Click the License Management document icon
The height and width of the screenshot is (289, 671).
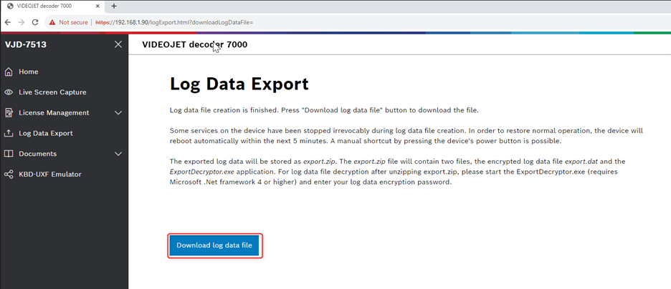[8, 113]
